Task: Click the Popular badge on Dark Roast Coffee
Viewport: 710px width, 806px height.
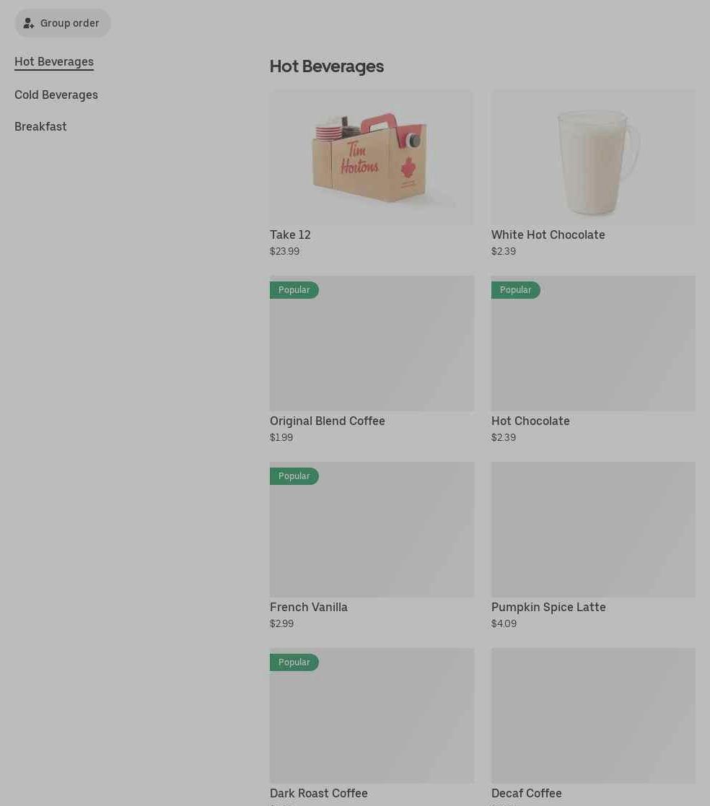Action: tap(294, 662)
